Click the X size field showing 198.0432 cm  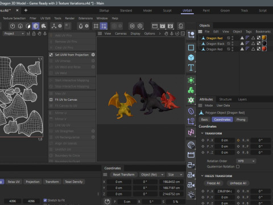pos(171,182)
